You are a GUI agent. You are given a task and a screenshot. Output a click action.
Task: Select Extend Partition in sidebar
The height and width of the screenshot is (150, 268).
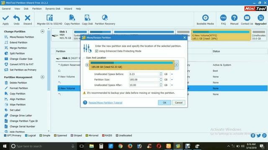[18, 42]
